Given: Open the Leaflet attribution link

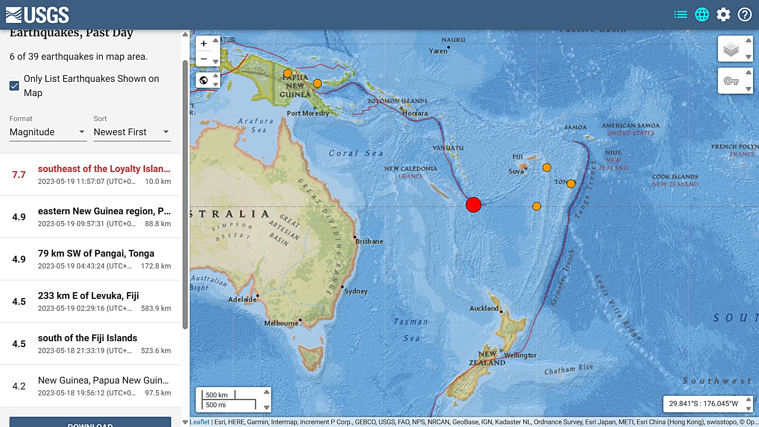Looking at the screenshot, I should pos(200,422).
